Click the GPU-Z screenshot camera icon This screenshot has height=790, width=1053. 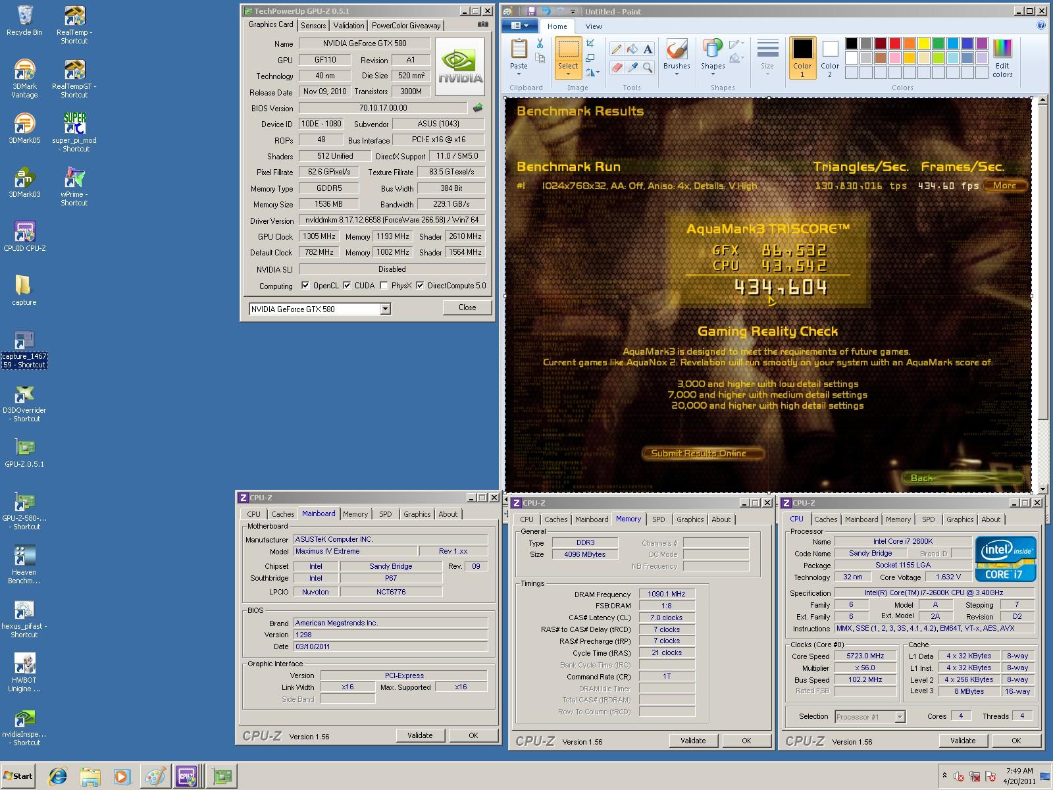point(483,24)
